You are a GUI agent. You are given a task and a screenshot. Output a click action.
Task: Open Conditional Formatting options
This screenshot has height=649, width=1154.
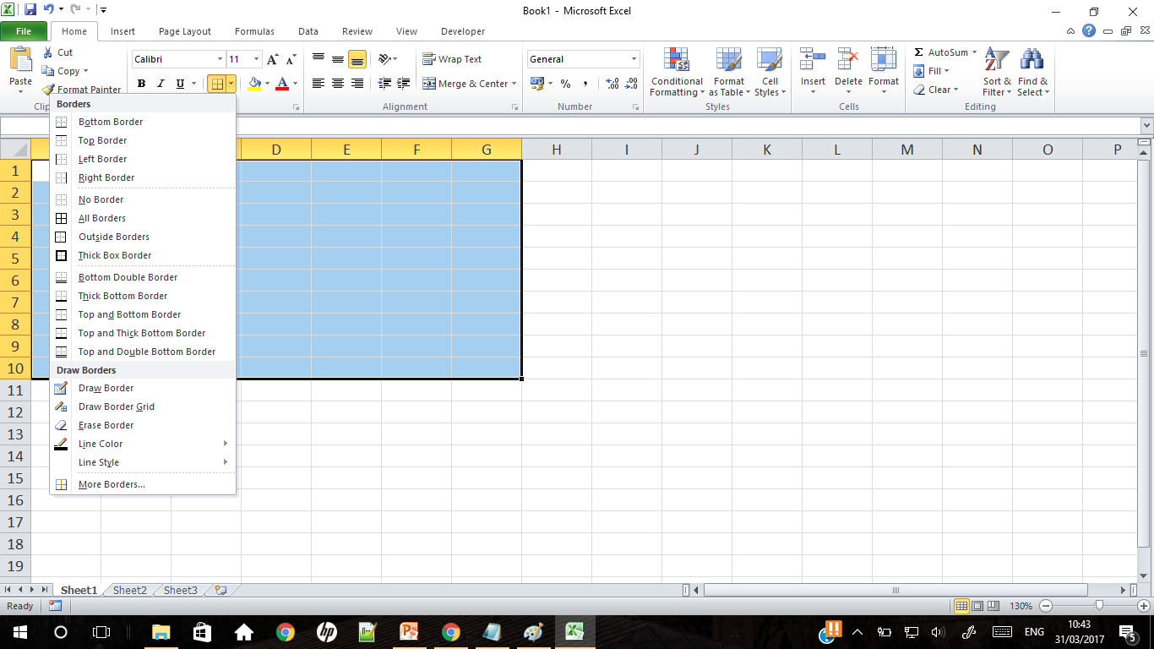click(x=676, y=73)
